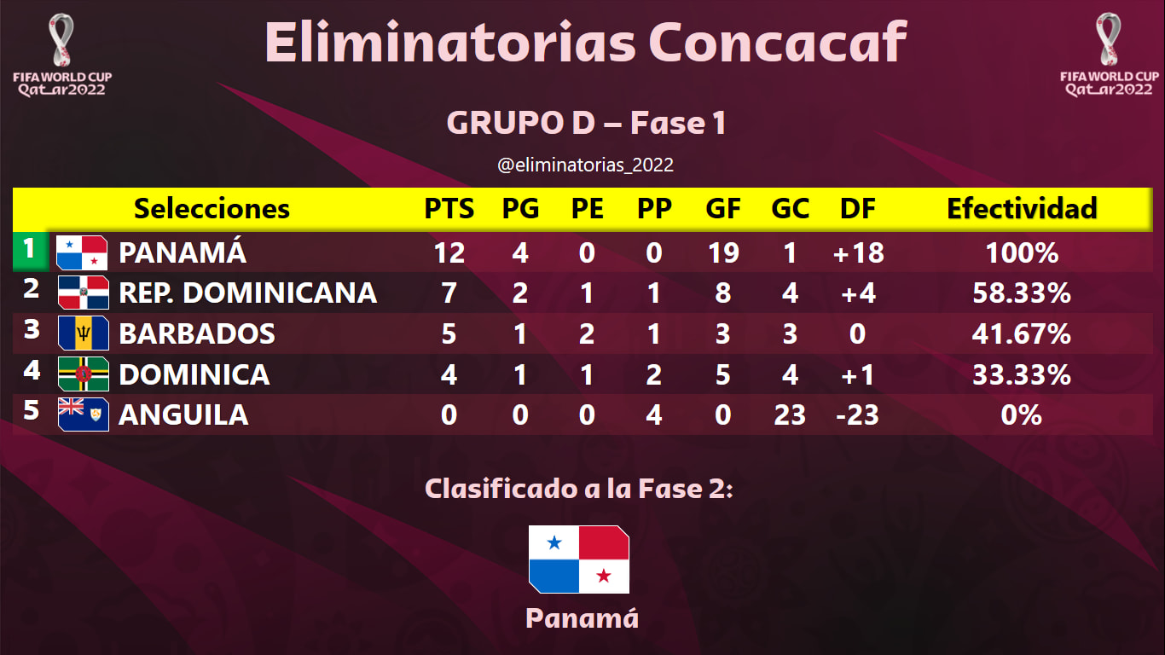This screenshot has height=655, width=1165.
Task: Click Barbados 41.67% effectiveness value
Action: tap(1022, 333)
